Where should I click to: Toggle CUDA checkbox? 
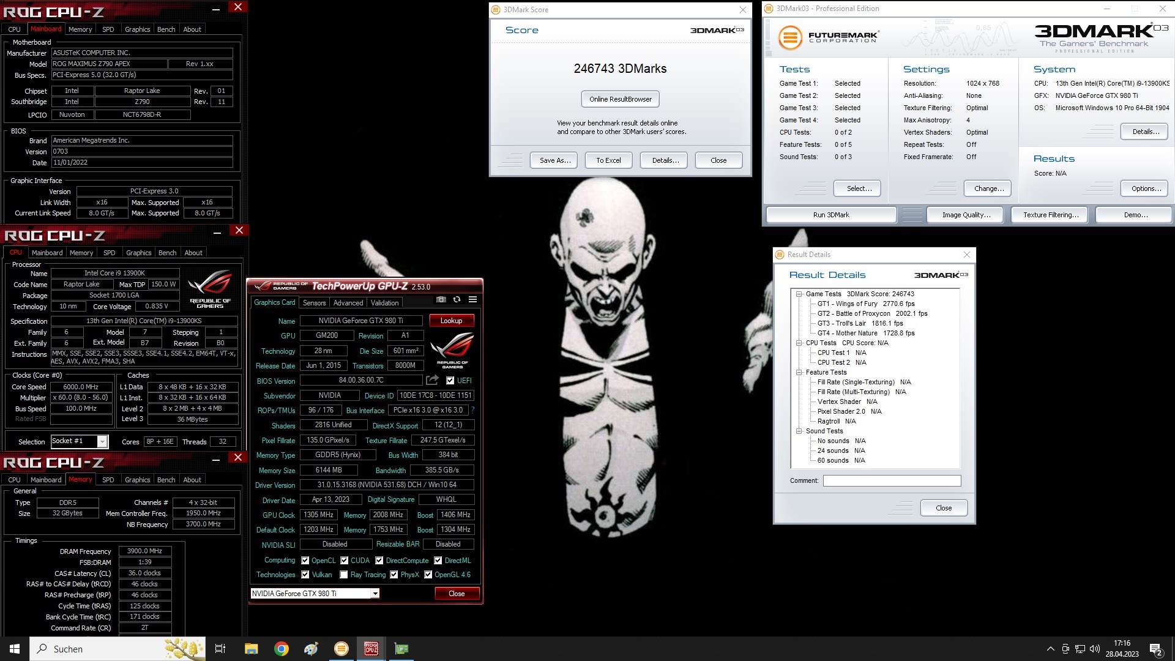pos(344,561)
